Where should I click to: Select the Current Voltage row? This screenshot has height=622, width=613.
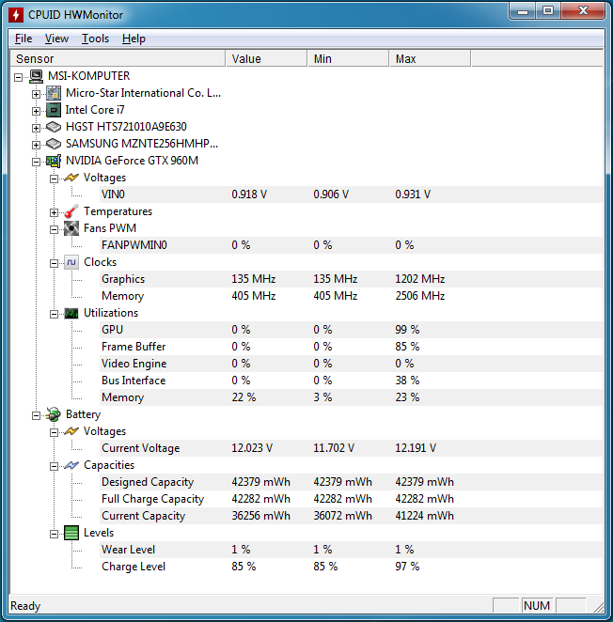point(352,448)
